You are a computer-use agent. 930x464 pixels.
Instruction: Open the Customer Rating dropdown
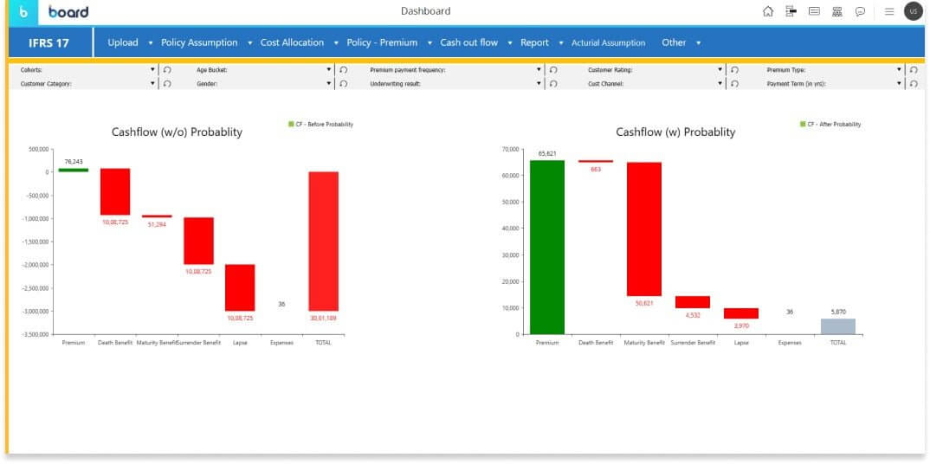coord(720,69)
